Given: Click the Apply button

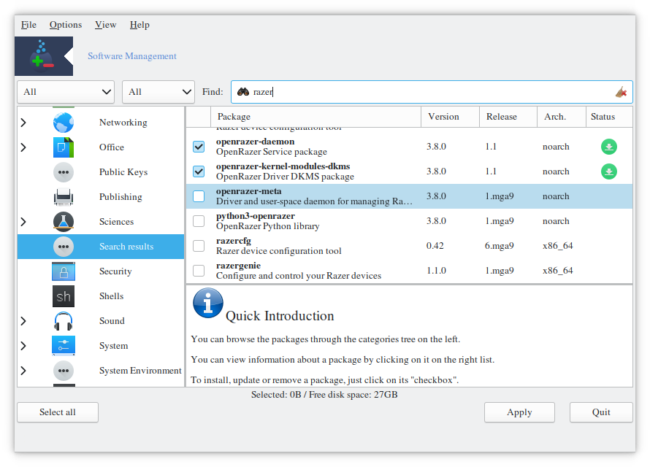Looking at the screenshot, I should [519, 412].
